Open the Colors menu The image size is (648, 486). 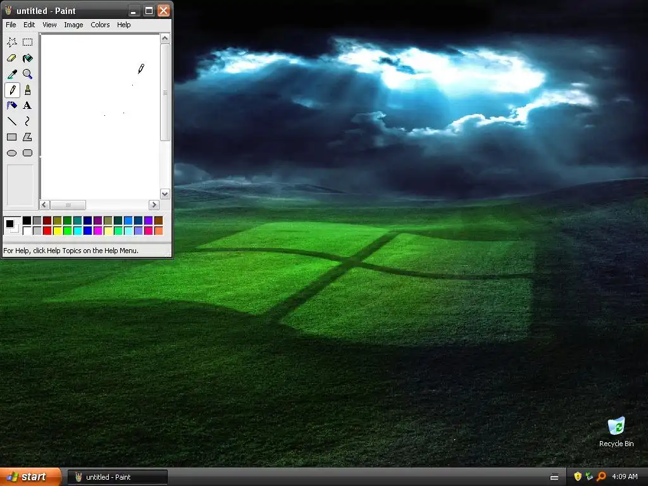(x=100, y=25)
